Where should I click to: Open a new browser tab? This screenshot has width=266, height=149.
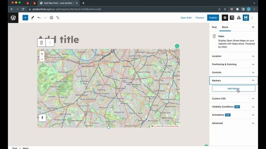click(83, 3)
